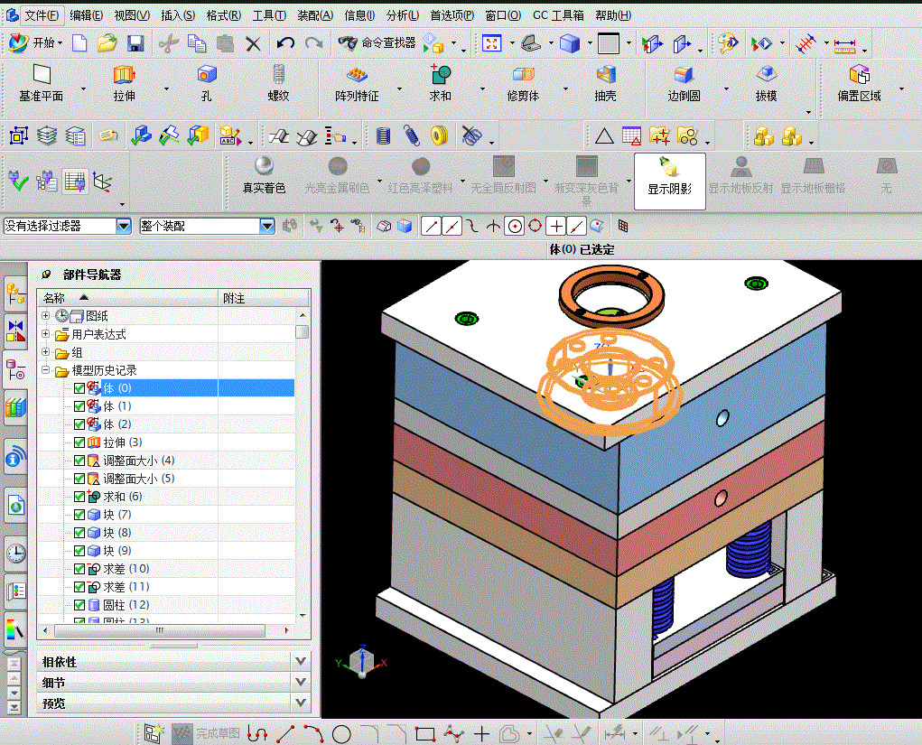The image size is (922, 745).
Task: Click the arc sketch tool icon
Action: 314,734
